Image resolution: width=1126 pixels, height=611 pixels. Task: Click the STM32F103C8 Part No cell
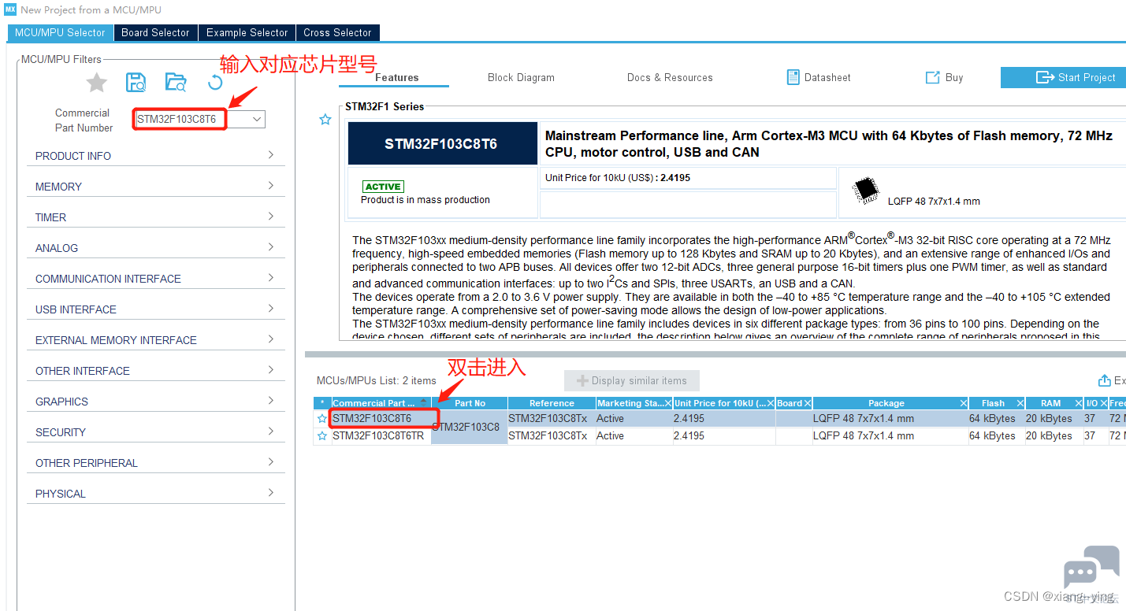click(x=470, y=427)
